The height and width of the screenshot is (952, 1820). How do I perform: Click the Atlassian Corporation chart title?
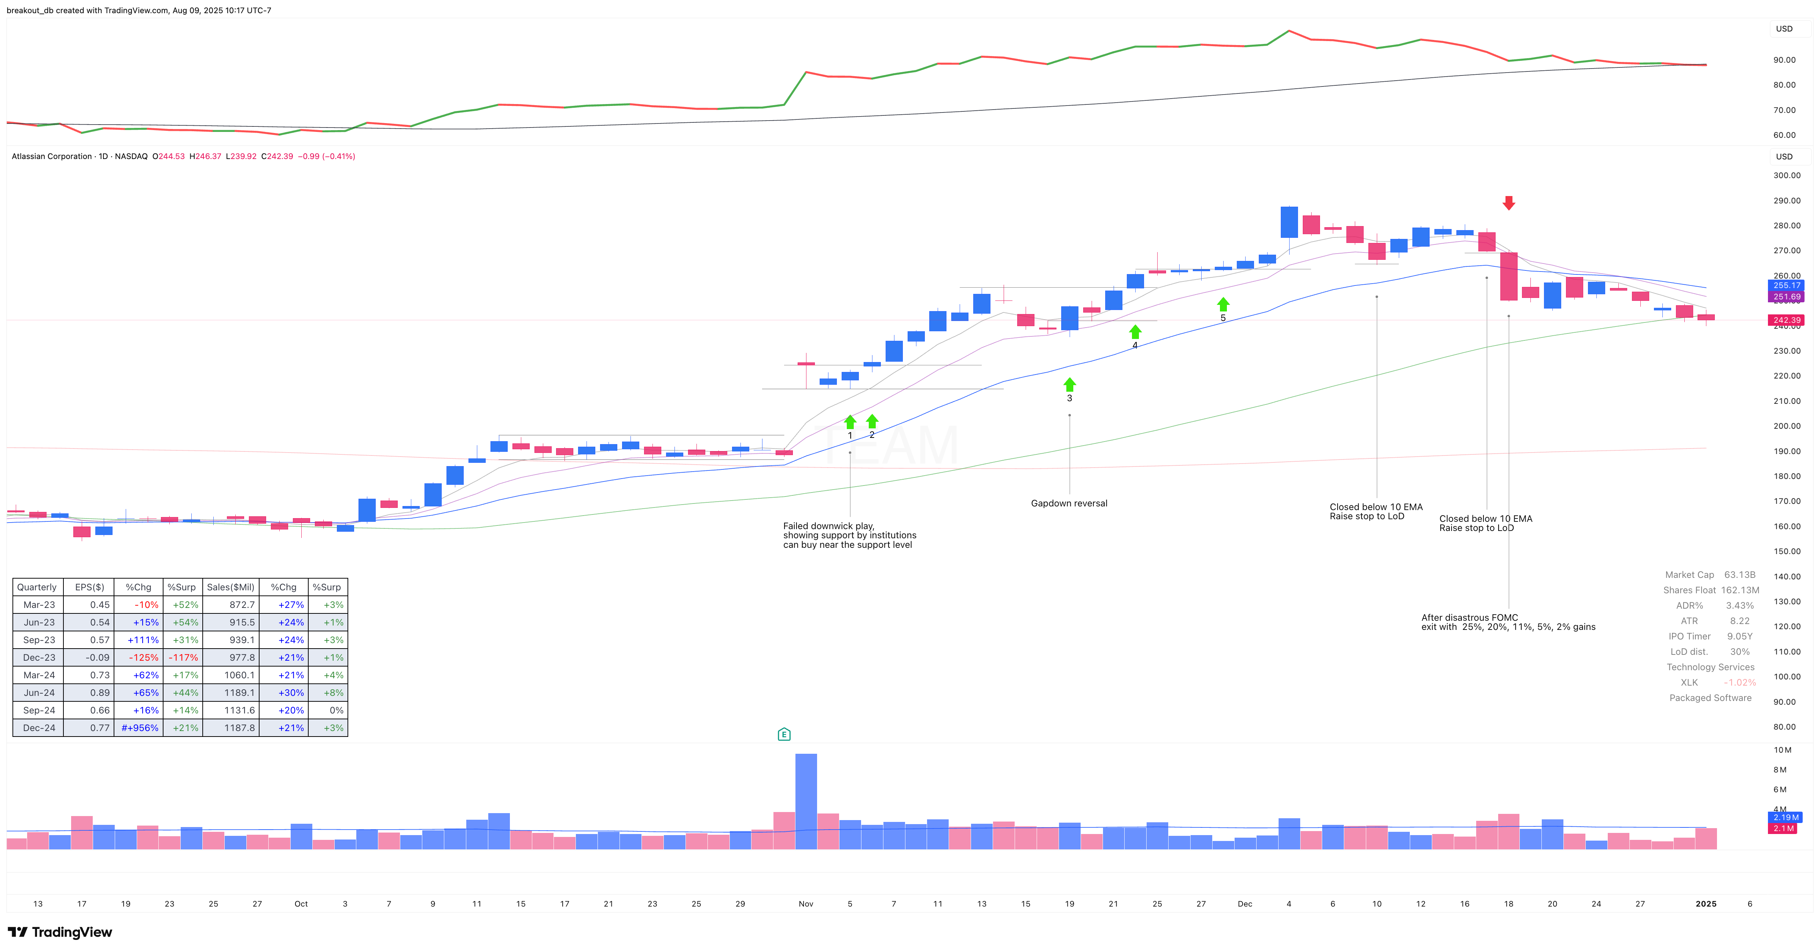52,156
